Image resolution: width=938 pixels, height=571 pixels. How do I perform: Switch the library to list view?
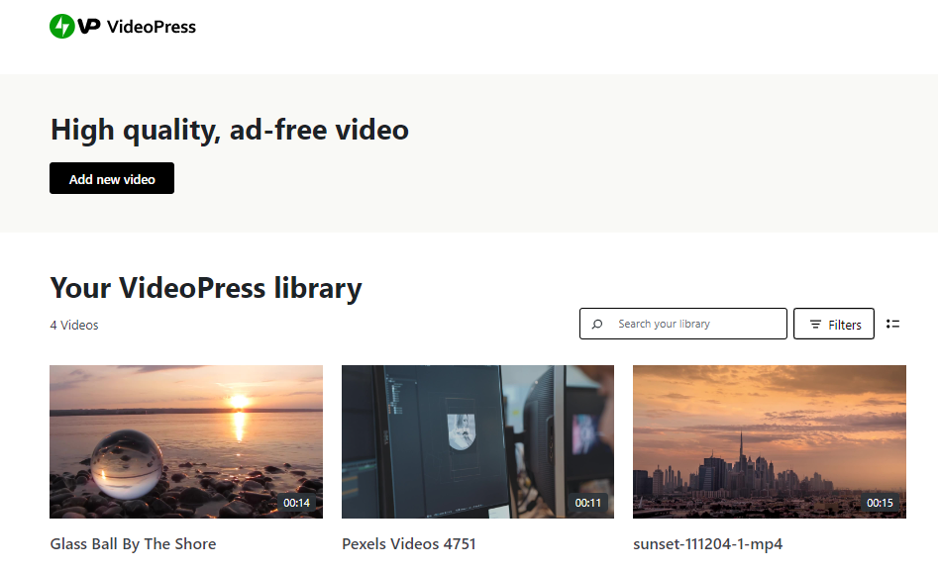click(893, 324)
